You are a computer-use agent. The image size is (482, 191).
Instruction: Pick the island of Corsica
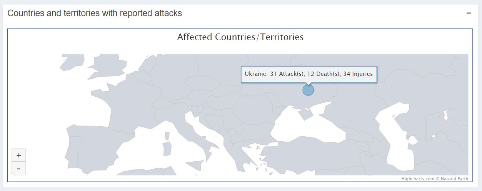167,136
